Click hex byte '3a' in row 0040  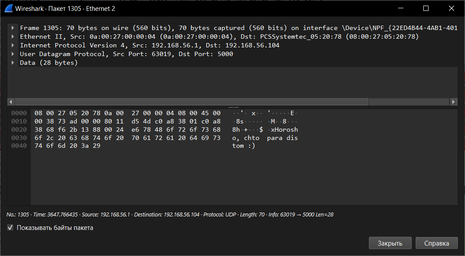pos(85,146)
